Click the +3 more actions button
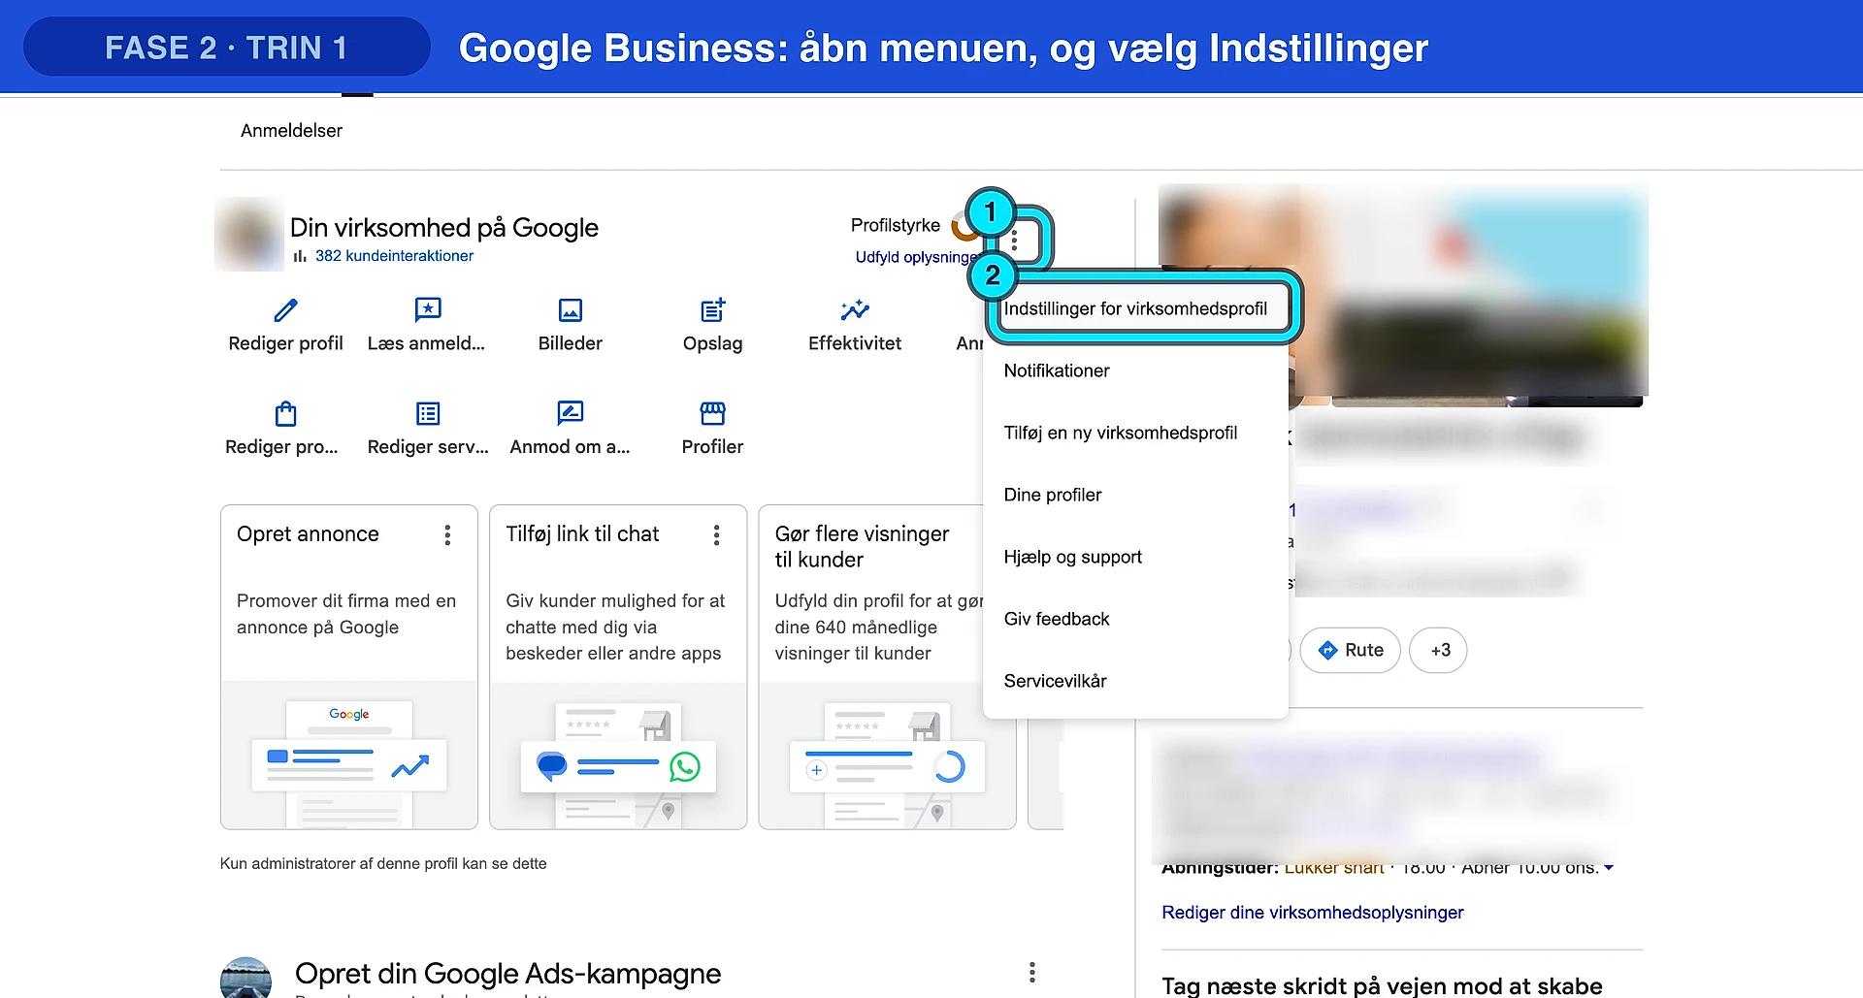The width and height of the screenshot is (1863, 998). point(1438,650)
